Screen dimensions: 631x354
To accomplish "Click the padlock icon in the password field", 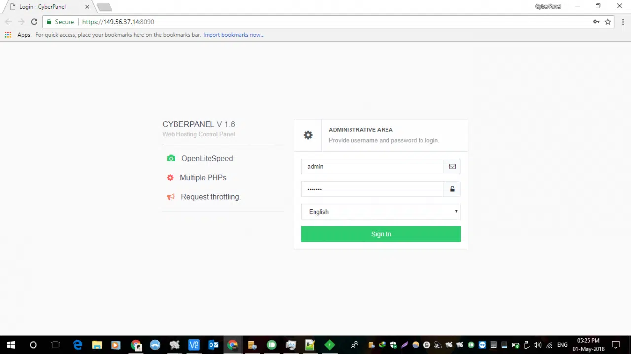I will tap(452, 189).
